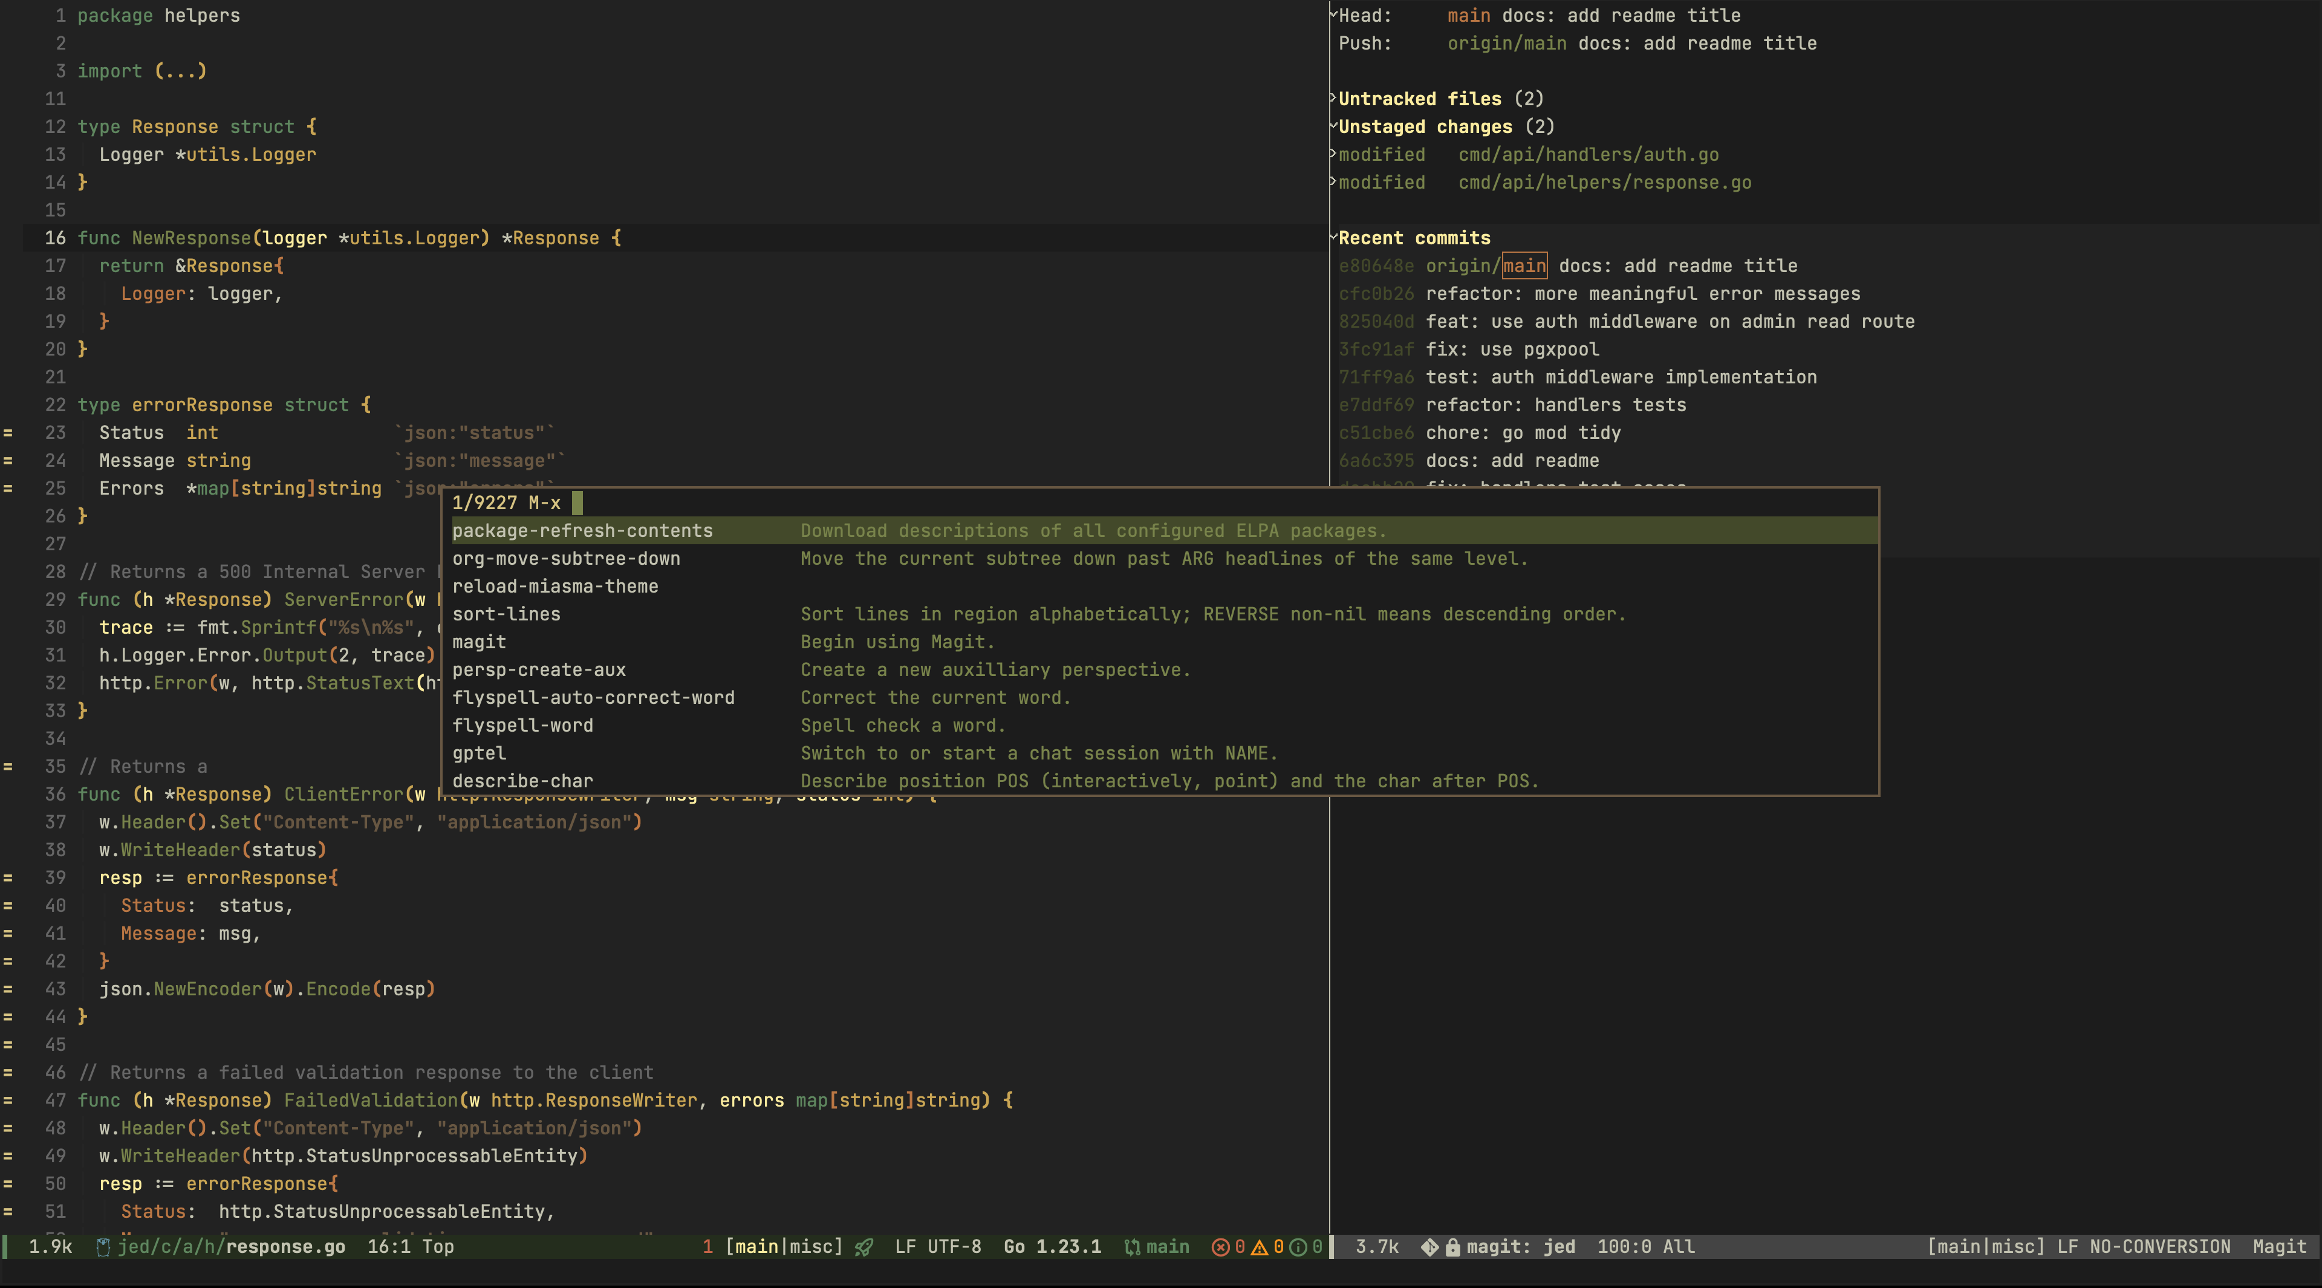Click the yellow warning triangle icon

pyautogui.click(x=1259, y=1246)
